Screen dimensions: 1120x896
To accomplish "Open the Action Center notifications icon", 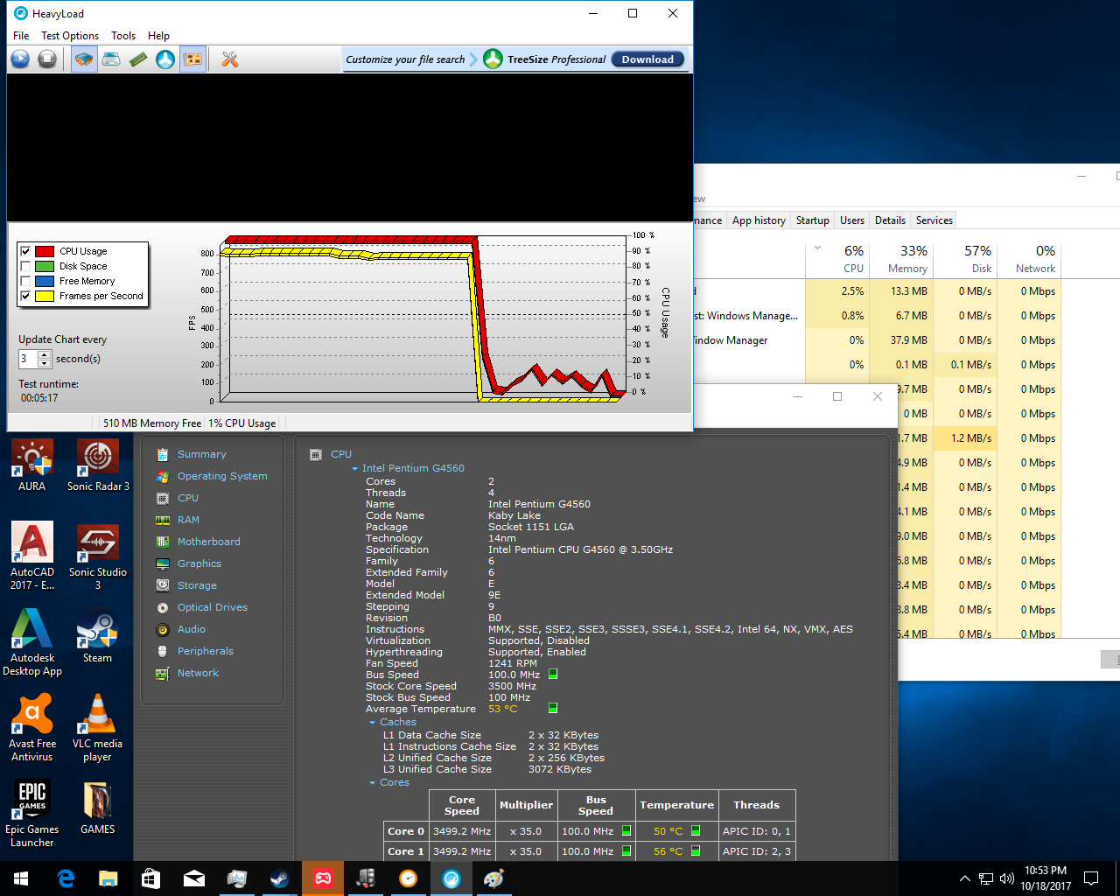I will pos(1091,878).
